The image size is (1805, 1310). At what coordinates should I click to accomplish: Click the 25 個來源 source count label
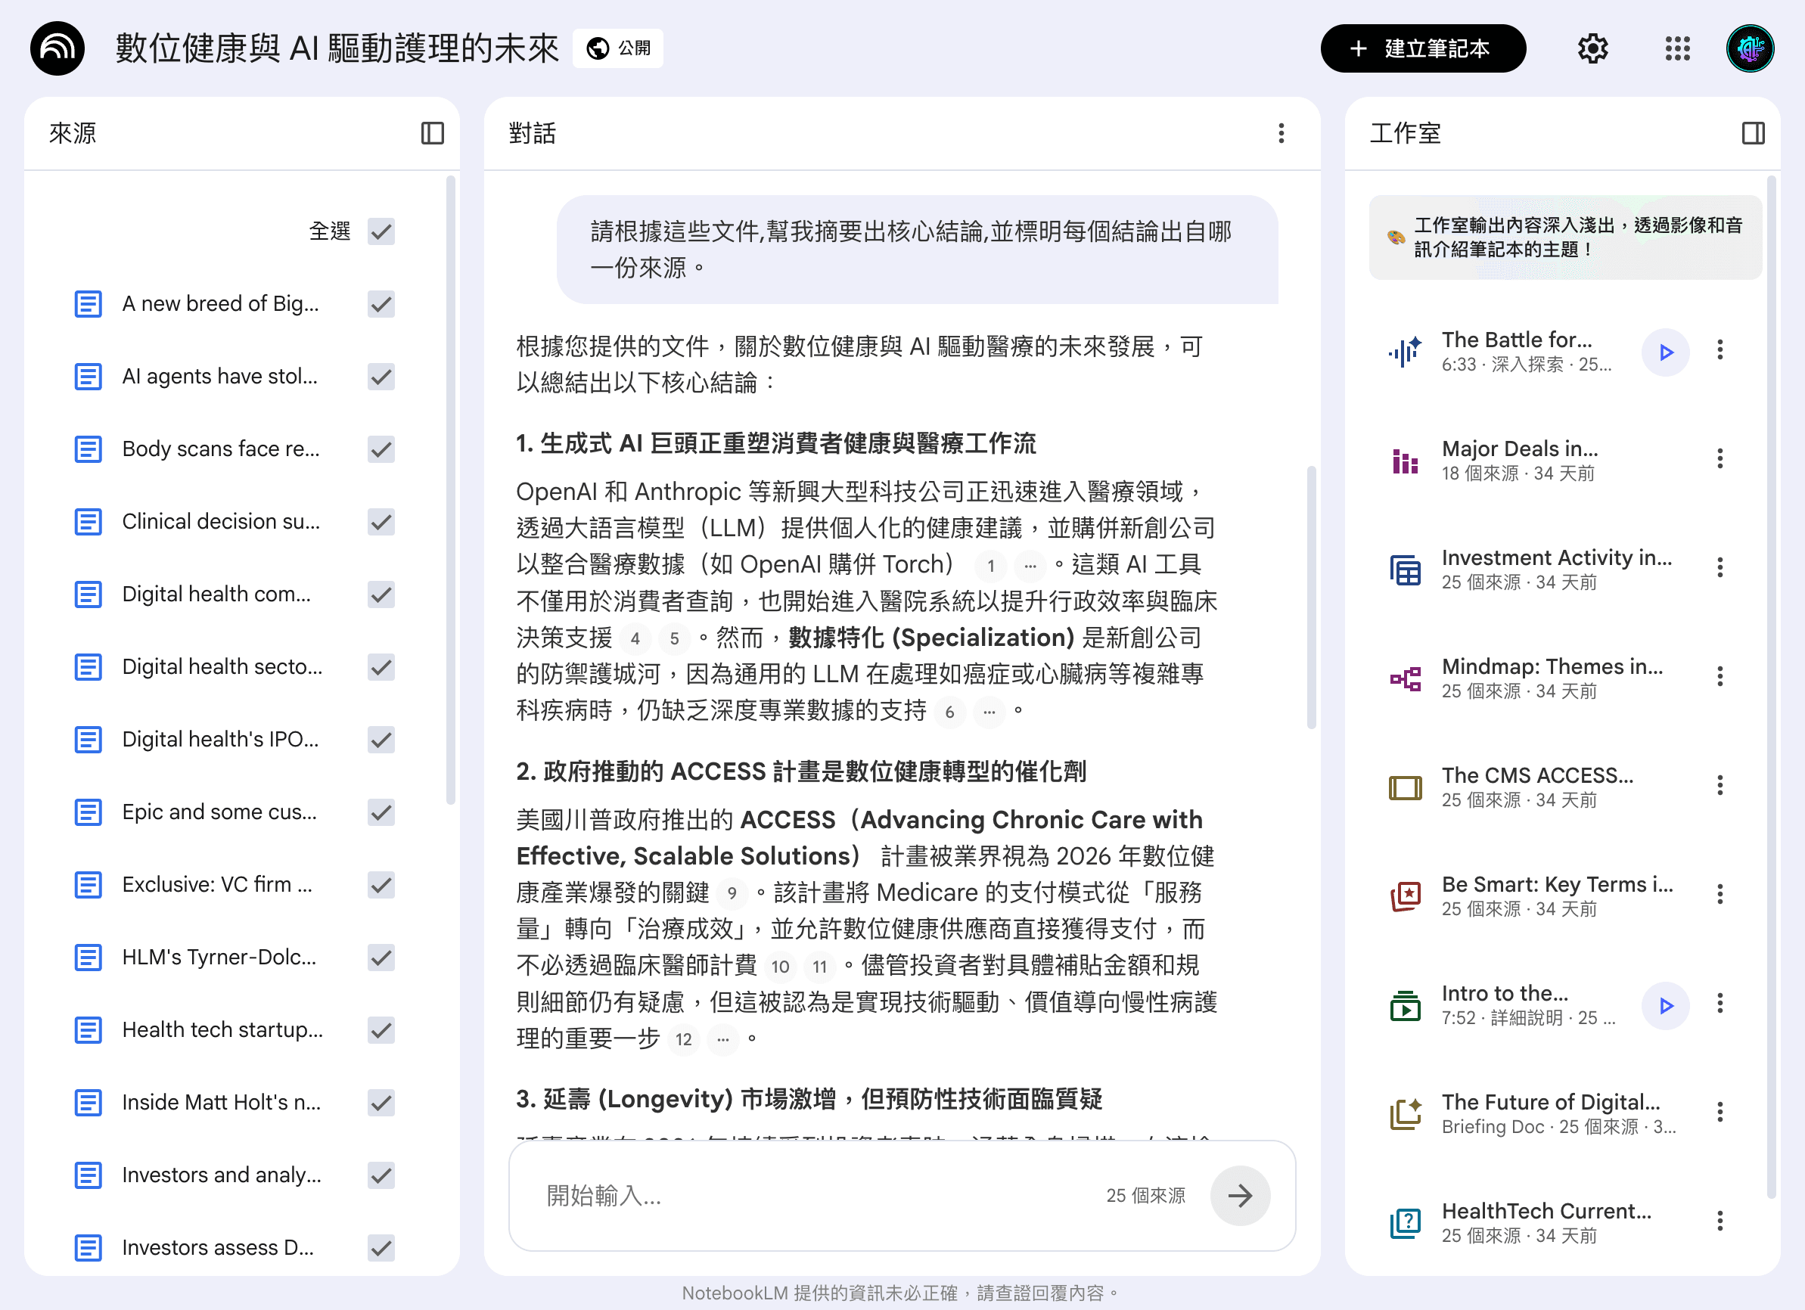pos(1145,1195)
